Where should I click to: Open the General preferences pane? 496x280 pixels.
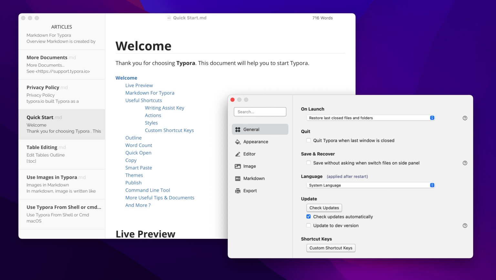251,129
